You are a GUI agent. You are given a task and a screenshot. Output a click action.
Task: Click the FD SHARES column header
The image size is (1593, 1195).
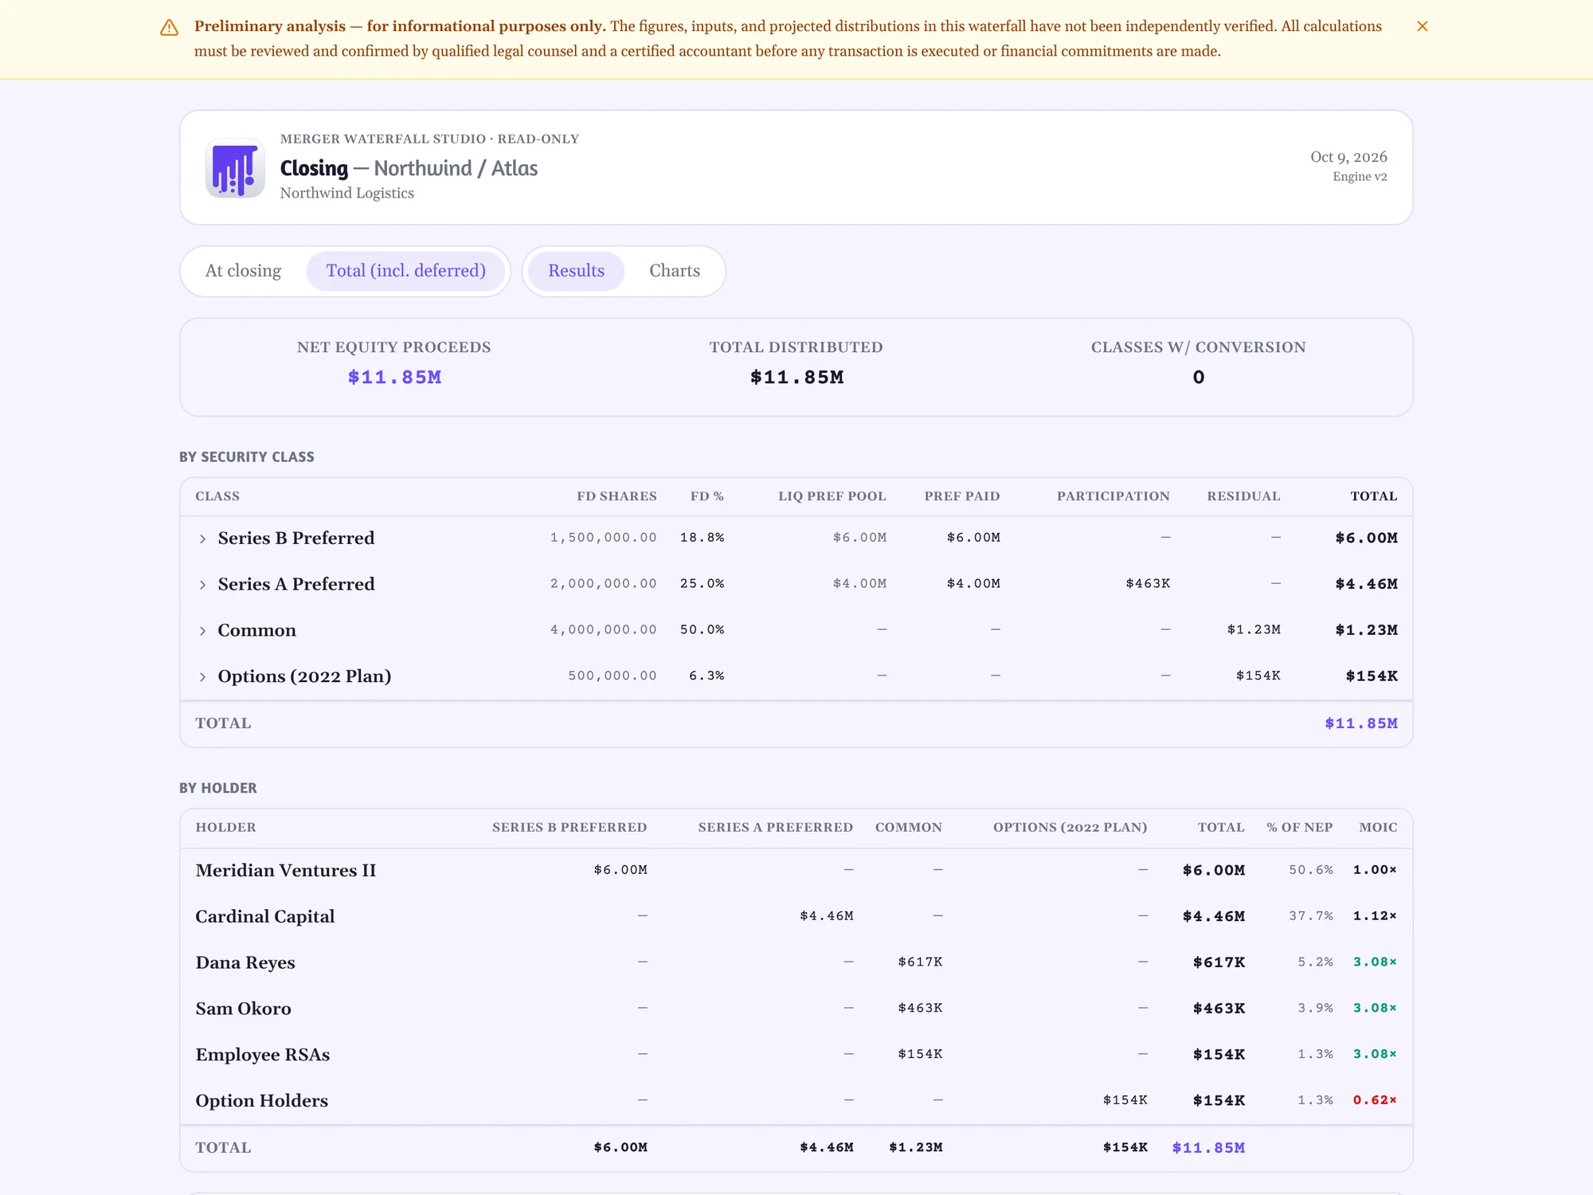tap(616, 496)
